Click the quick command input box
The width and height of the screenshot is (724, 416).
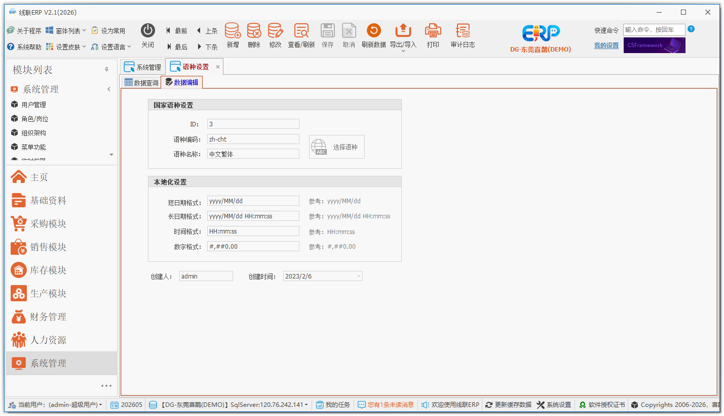(654, 30)
